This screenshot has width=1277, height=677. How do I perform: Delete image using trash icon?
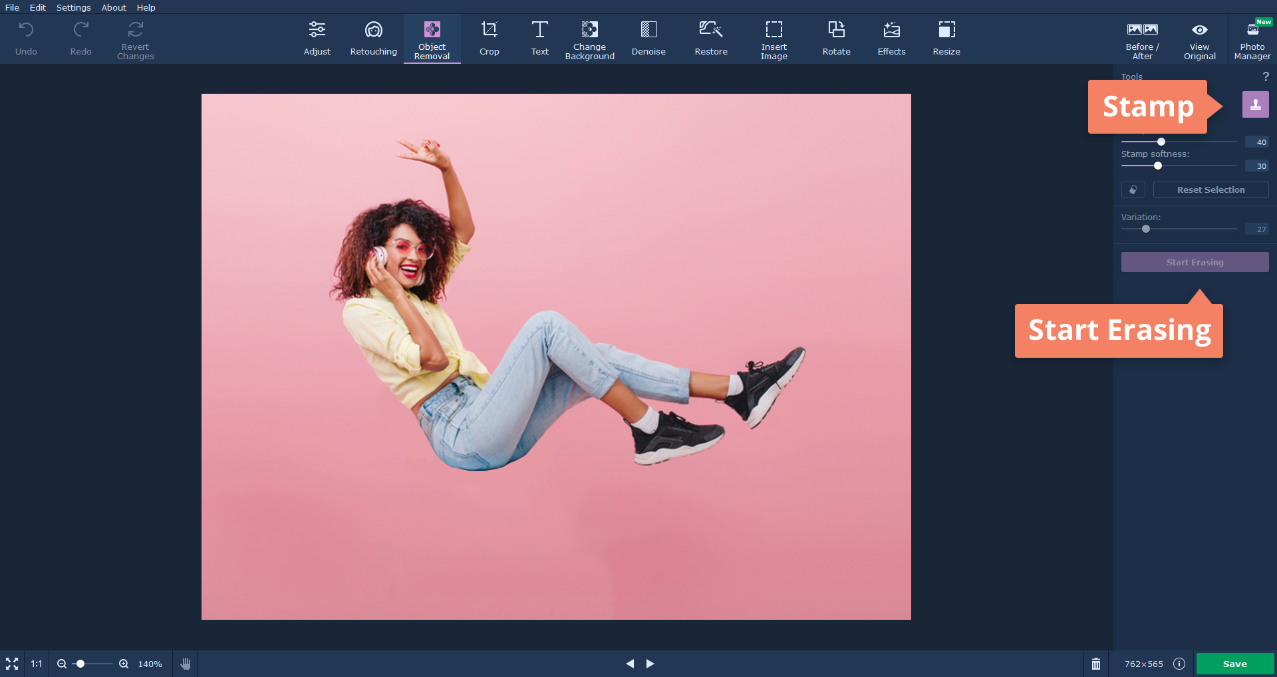click(x=1096, y=664)
